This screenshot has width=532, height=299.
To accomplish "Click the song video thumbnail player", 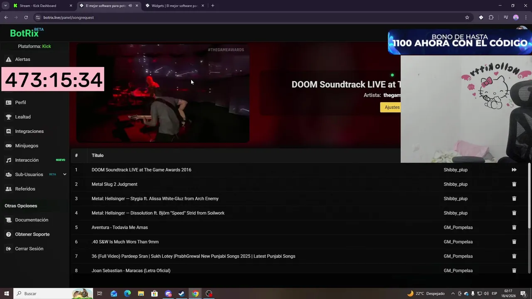I will point(163,94).
